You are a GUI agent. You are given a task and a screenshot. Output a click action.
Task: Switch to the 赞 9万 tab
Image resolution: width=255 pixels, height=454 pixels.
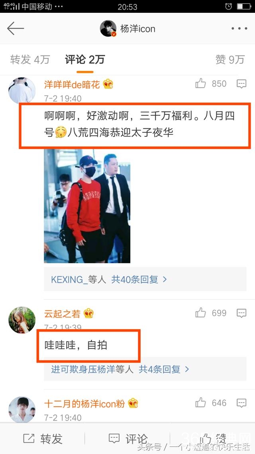pos(230,59)
